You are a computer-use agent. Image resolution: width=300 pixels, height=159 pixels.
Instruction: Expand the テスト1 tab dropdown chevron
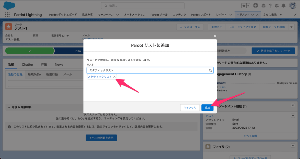[x=253, y=15]
